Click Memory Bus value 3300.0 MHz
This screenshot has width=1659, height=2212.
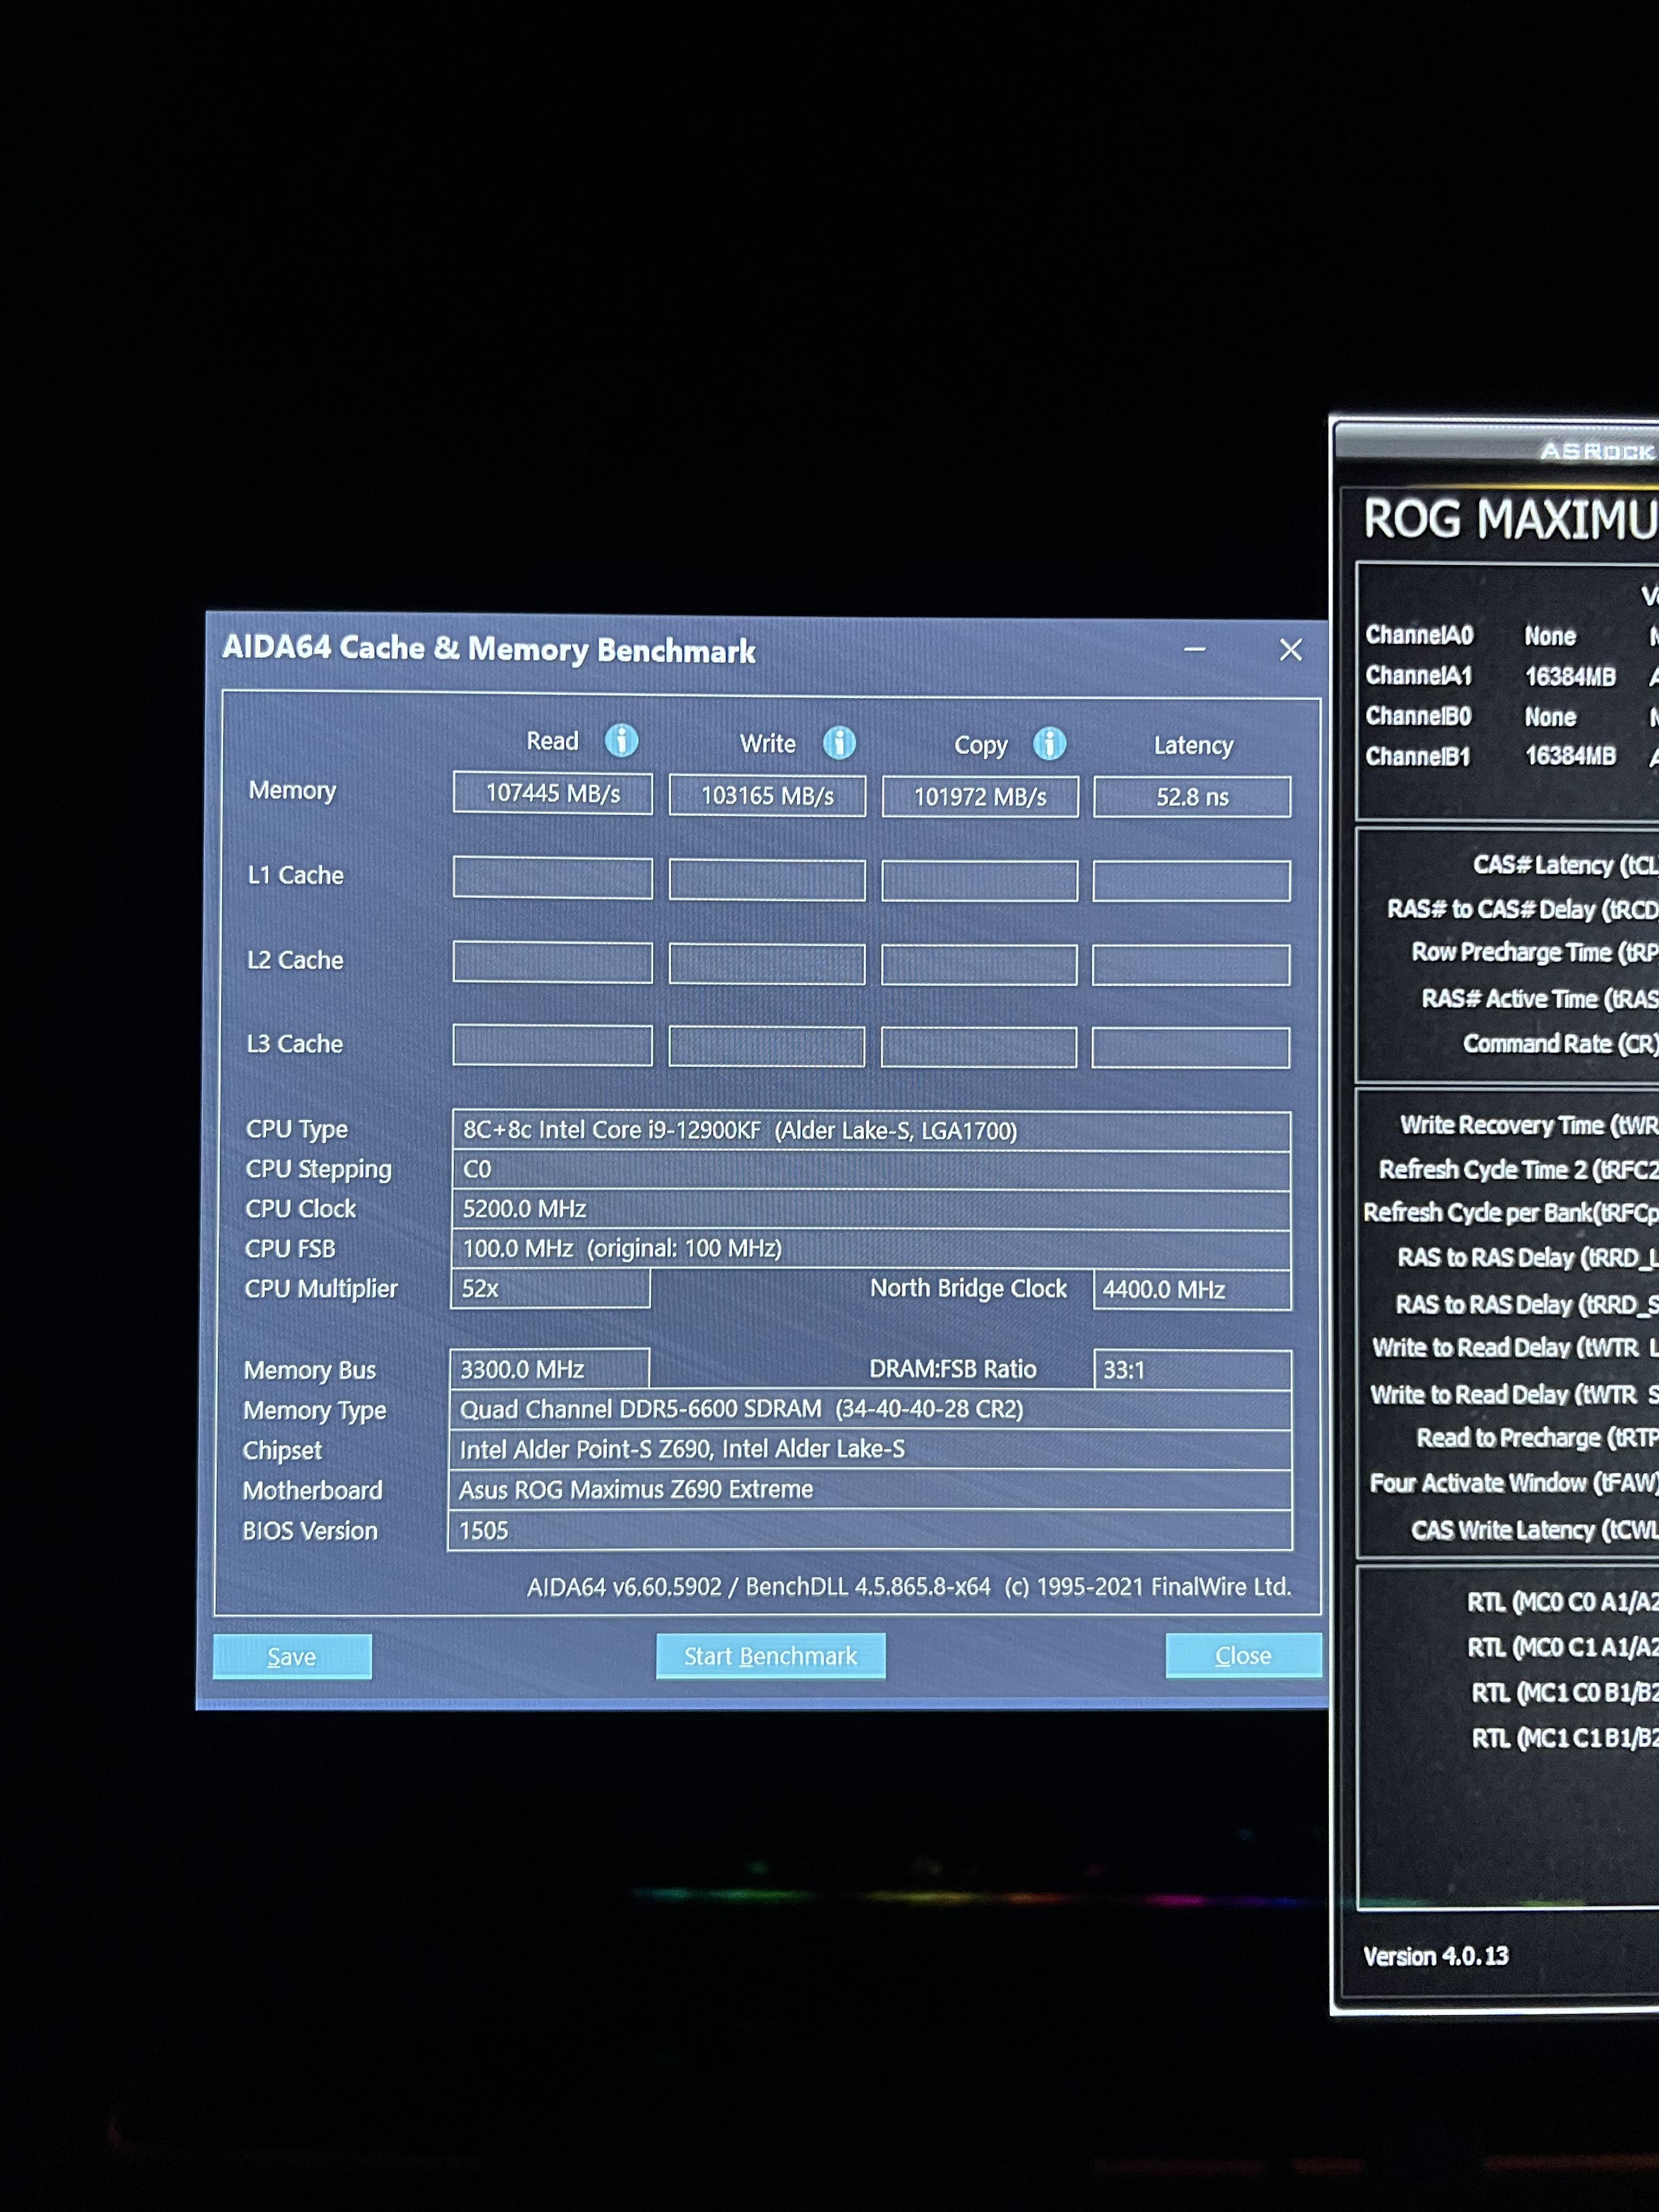(549, 1369)
